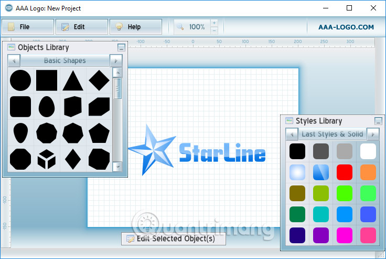
Task: Select the 3D cube shape
Action: [47, 159]
